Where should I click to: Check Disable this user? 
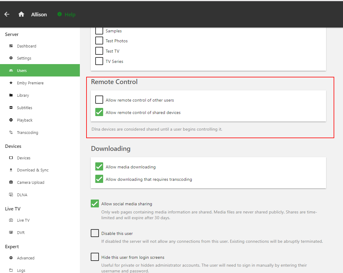click(95, 233)
